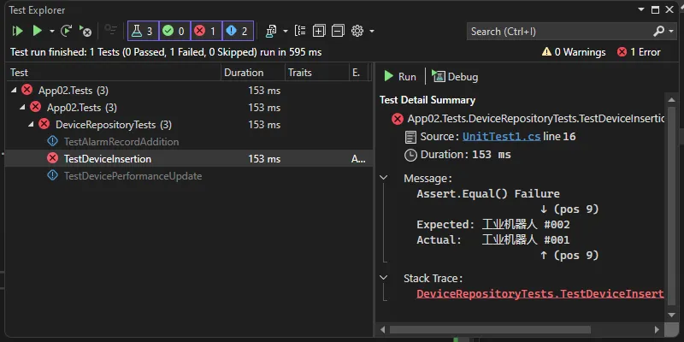Collapse the DeviceRepositoryTests tree node
Viewport: 684px width, 342px height.
(32, 125)
